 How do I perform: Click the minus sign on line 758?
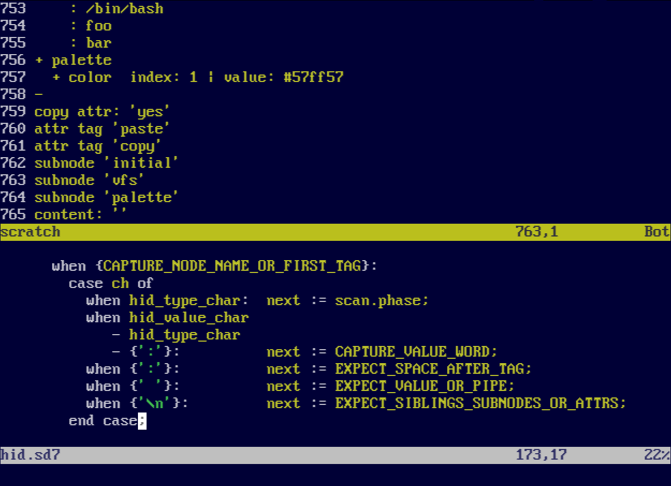coord(39,94)
